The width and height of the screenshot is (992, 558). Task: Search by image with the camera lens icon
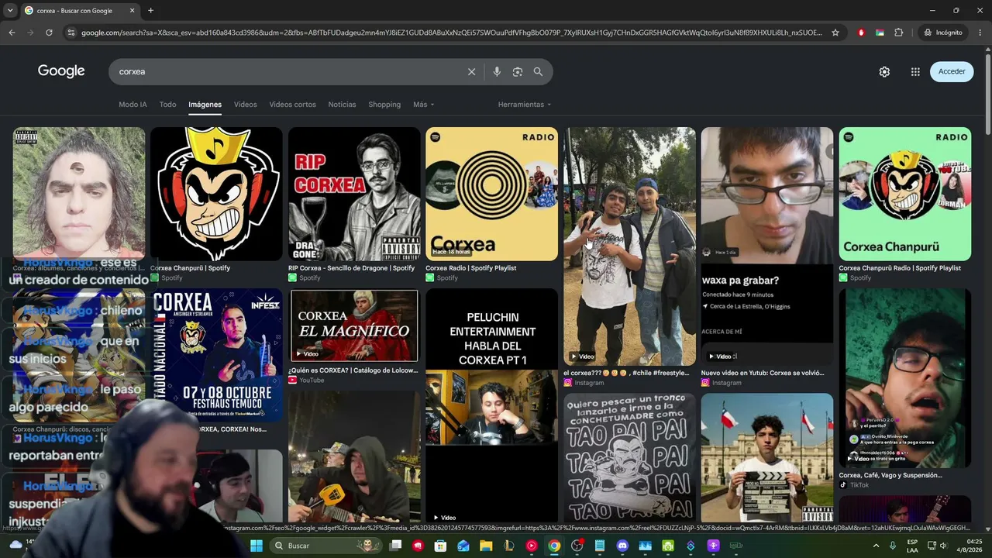(518, 71)
